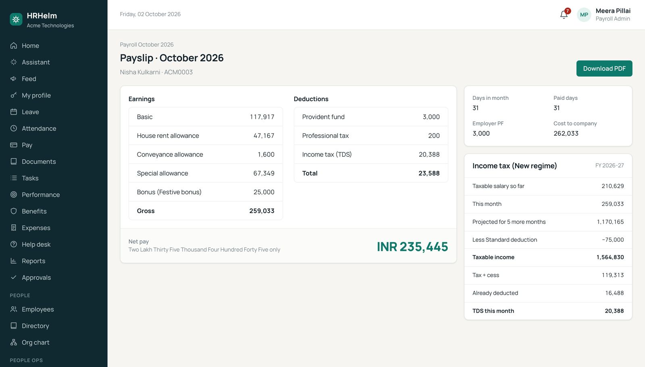Click Bonus (Festive bonus) row
The height and width of the screenshot is (367, 645).
(206, 192)
